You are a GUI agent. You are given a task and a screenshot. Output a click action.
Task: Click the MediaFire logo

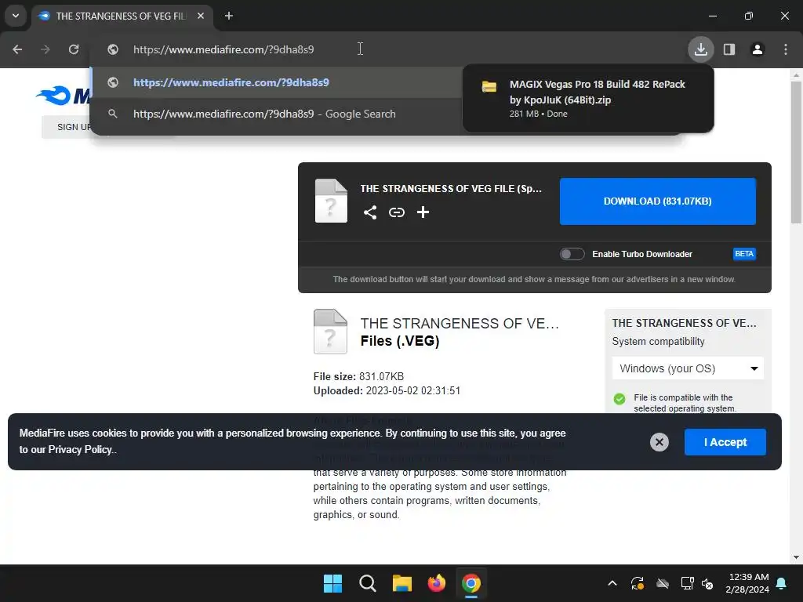[64, 95]
